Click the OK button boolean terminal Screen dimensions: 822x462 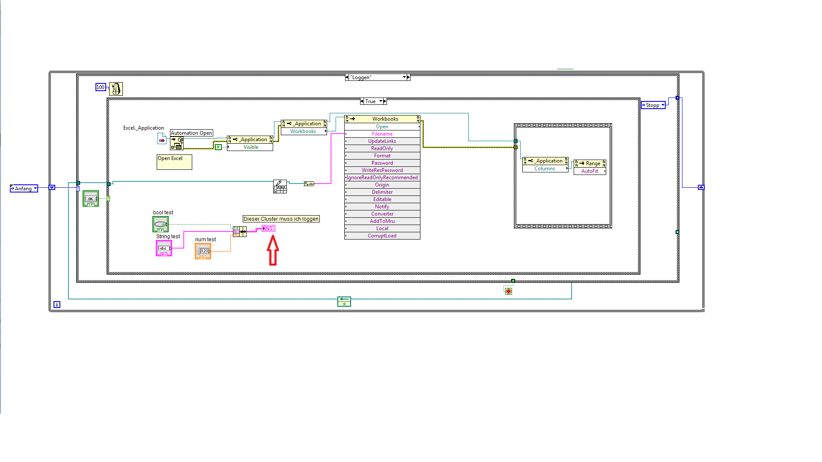point(91,198)
